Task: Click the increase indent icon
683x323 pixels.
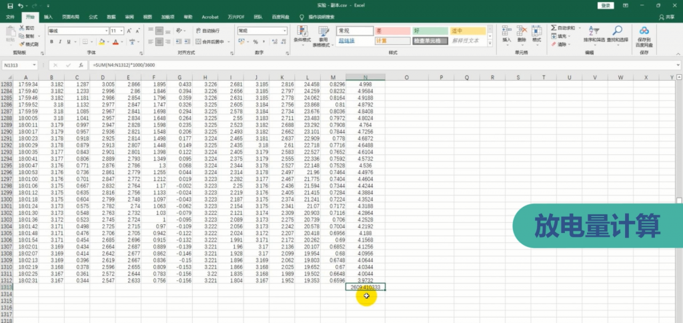Action: (x=187, y=42)
